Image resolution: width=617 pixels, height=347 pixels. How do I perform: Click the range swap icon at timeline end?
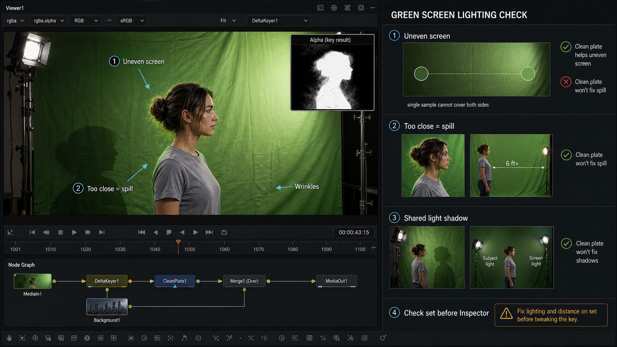click(x=373, y=248)
